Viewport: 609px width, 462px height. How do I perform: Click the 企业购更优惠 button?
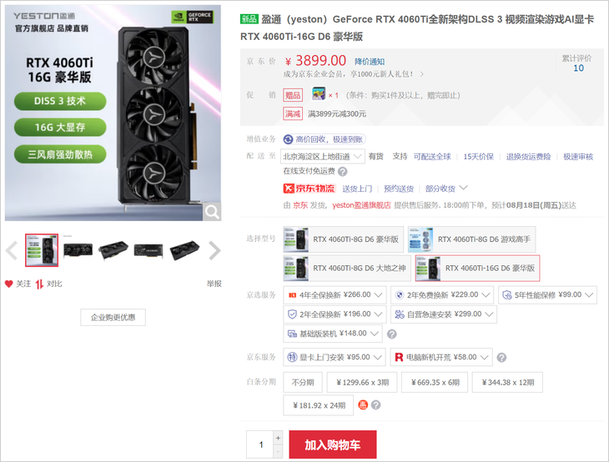pos(113,317)
